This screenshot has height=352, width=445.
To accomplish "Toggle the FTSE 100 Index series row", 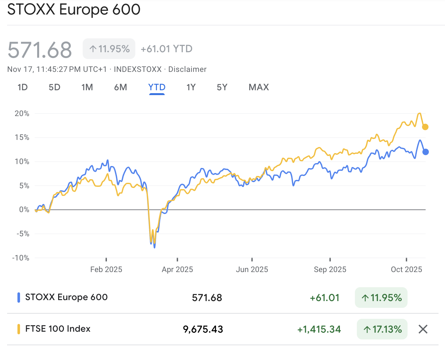I will 57,329.
